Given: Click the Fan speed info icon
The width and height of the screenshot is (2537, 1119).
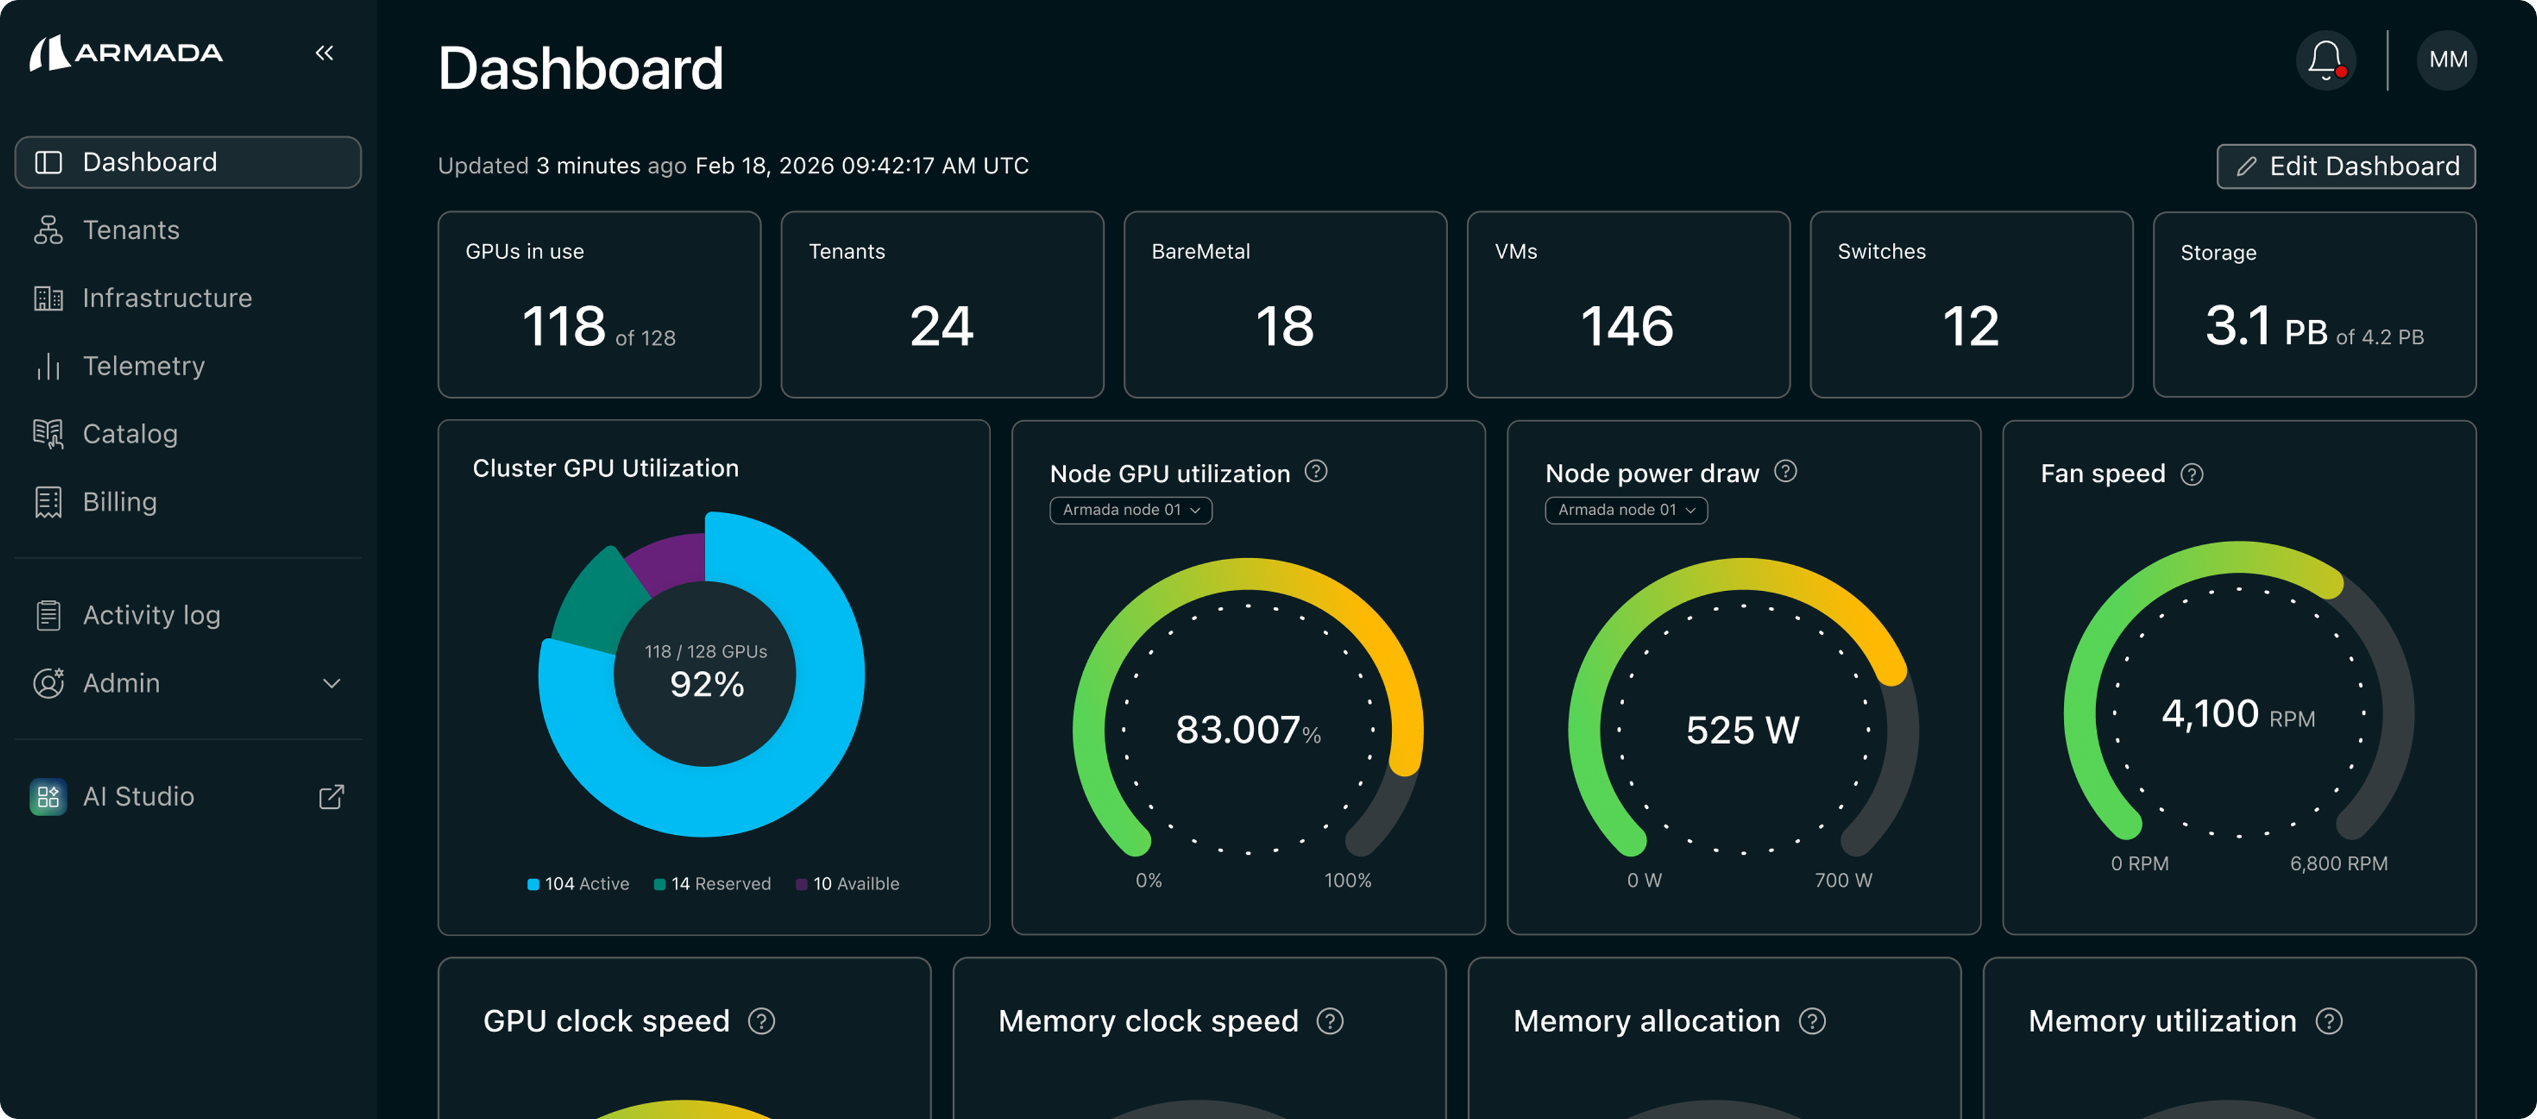Looking at the screenshot, I should coord(2191,475).
